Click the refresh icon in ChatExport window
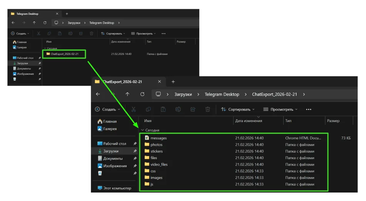 pos(142,94)
